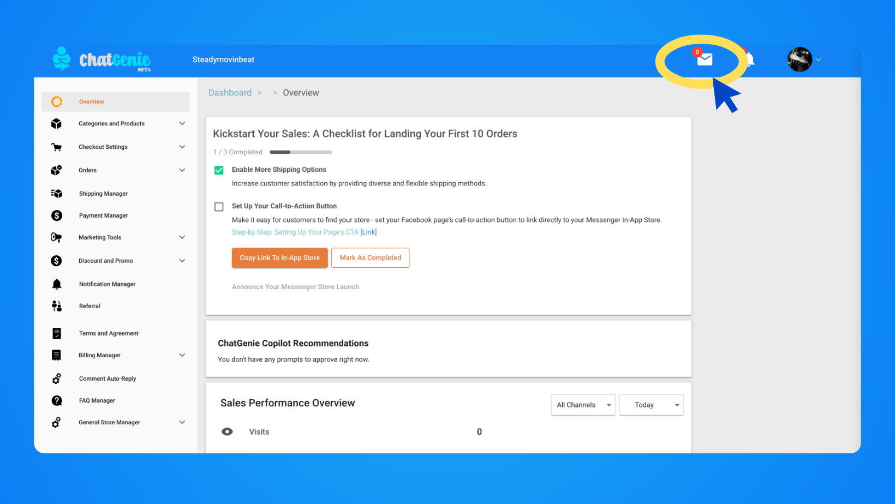Click ChatGenie Copilot Recommendations heading

pos(293,343)
